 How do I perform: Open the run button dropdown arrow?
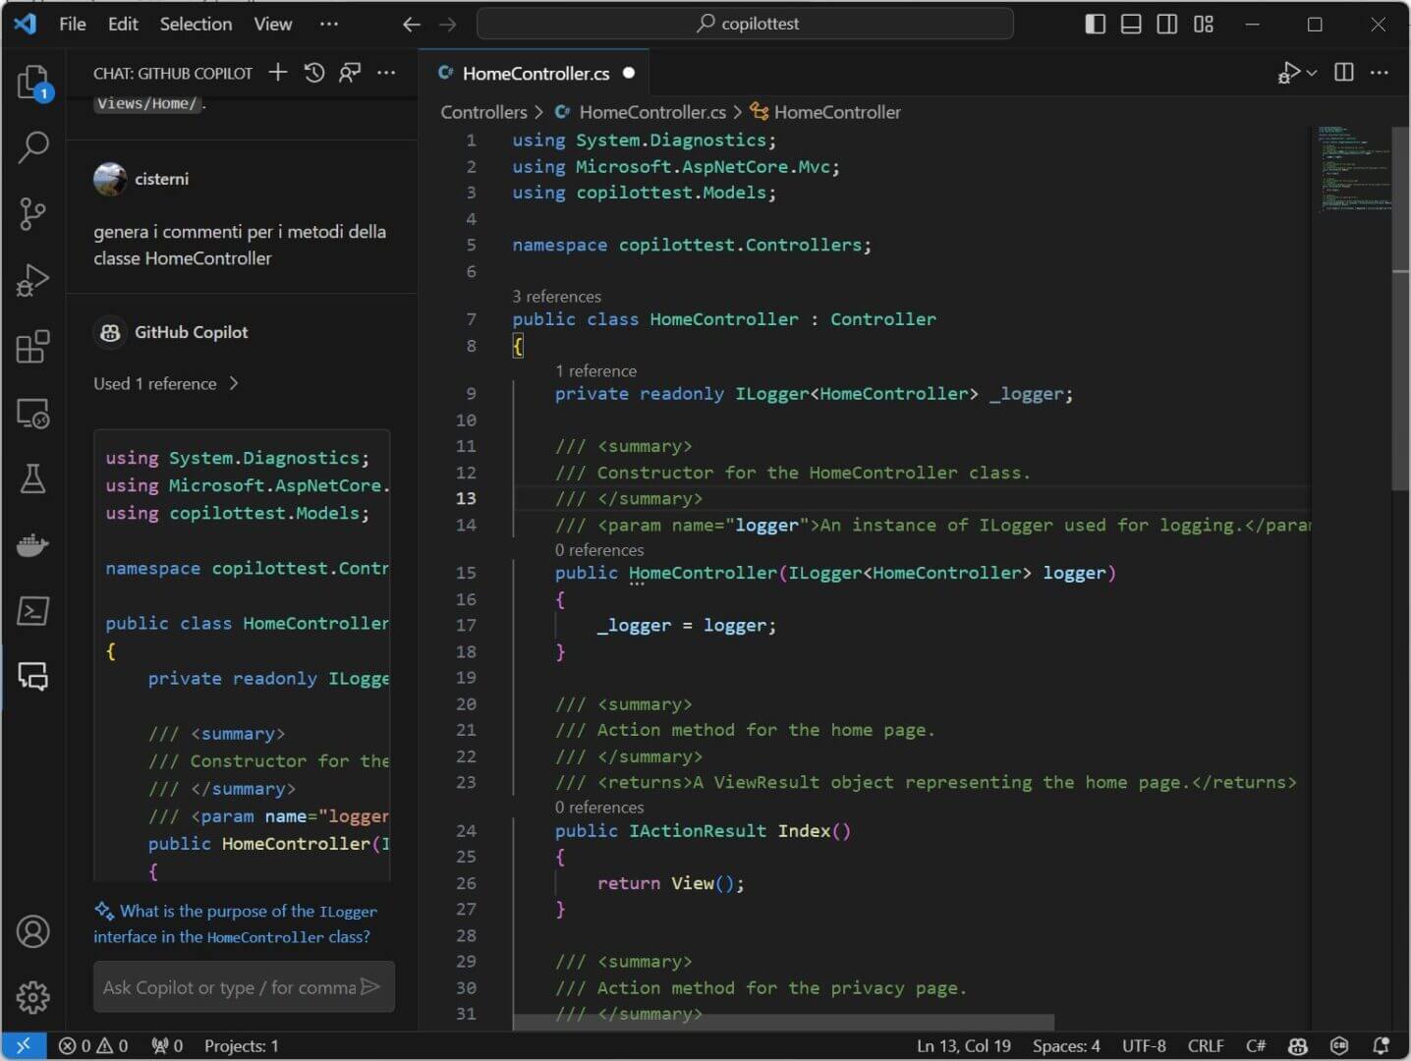[x=1309, y=72]
